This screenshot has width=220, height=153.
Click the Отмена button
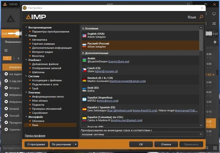point(166,144)
